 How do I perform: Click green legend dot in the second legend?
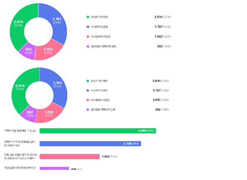click(88, 80)
